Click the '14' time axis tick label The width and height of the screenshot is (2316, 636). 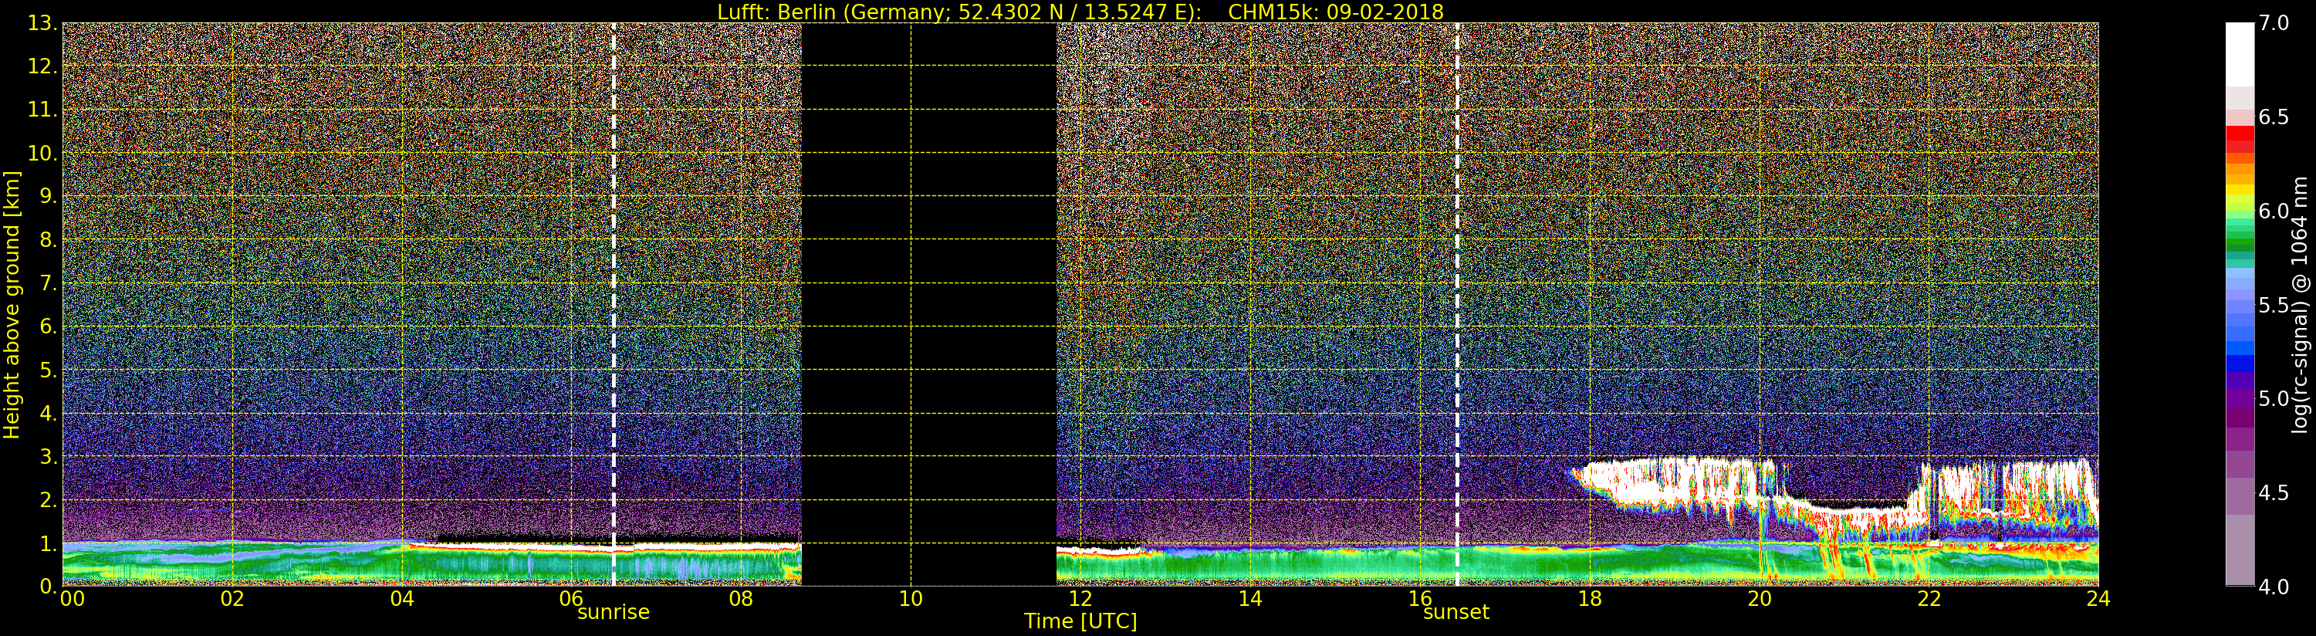1249,599
